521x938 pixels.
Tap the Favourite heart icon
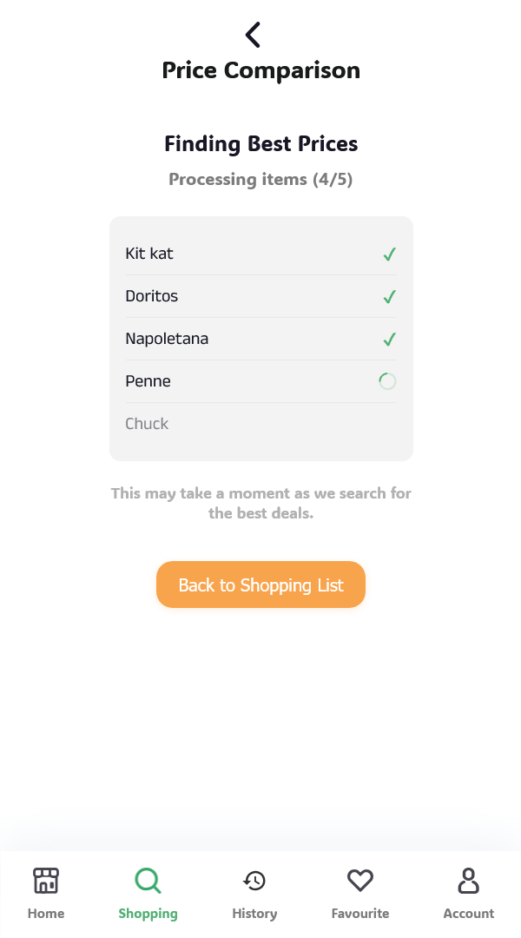360,881
